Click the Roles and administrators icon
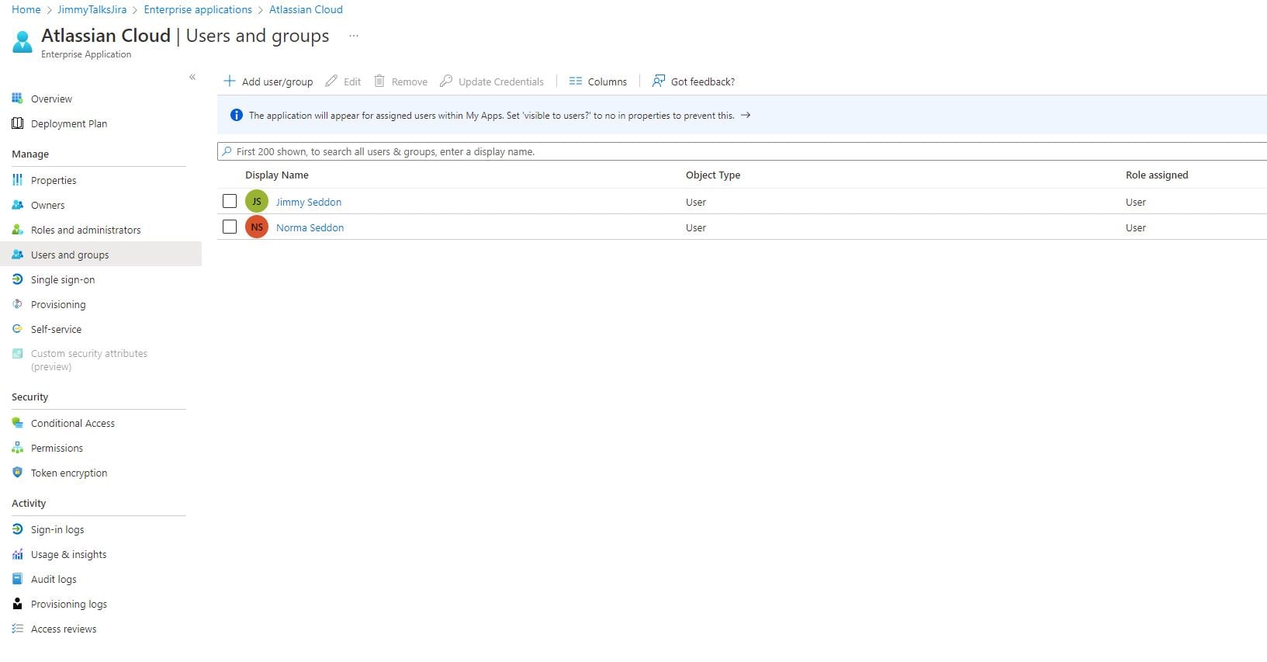This screenshot has width=1267, height=662. point(17,230)
